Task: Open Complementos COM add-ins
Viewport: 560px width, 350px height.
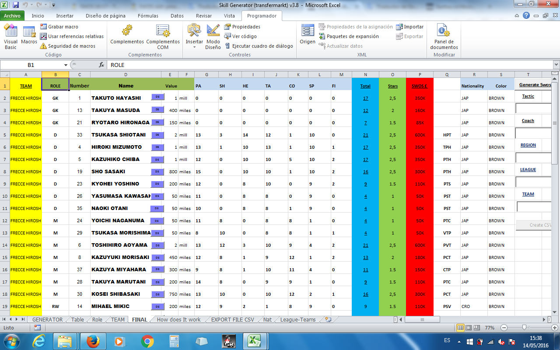Action: (x=163, y=37)
